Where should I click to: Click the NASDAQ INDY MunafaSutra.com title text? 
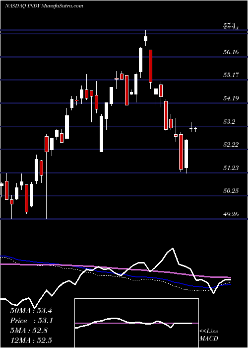pyautogui.click(x=44, y=6)
